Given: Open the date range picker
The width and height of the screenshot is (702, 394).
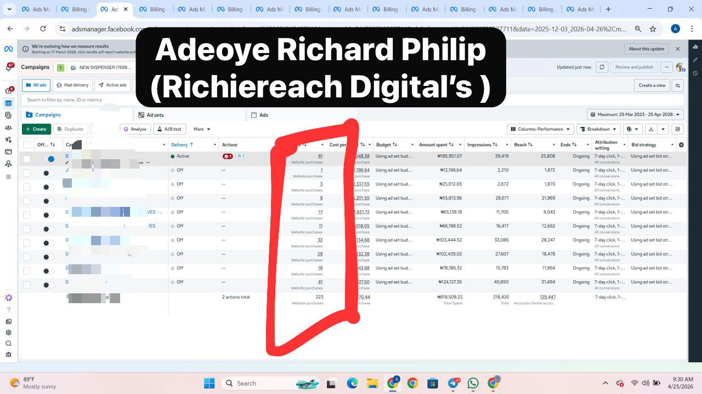Looking at the screenshot, I should point(635,115).
